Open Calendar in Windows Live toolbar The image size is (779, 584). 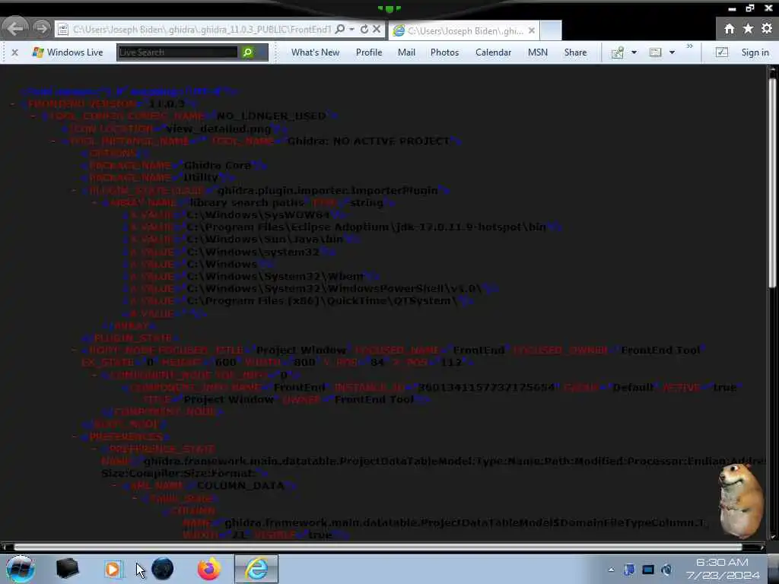[493, 52]
